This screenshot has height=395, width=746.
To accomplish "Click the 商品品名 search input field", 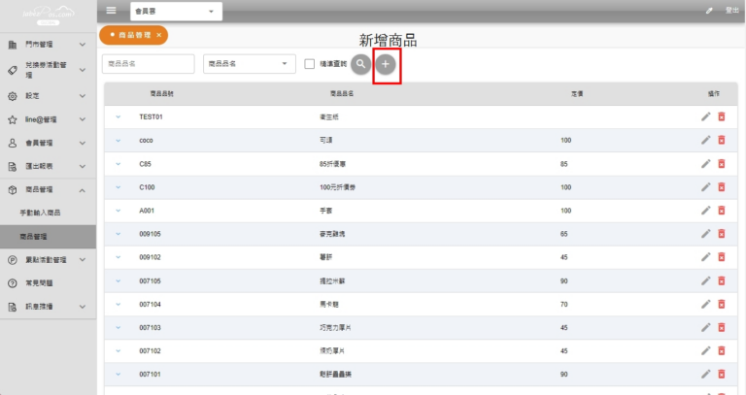I will (147, 63).
